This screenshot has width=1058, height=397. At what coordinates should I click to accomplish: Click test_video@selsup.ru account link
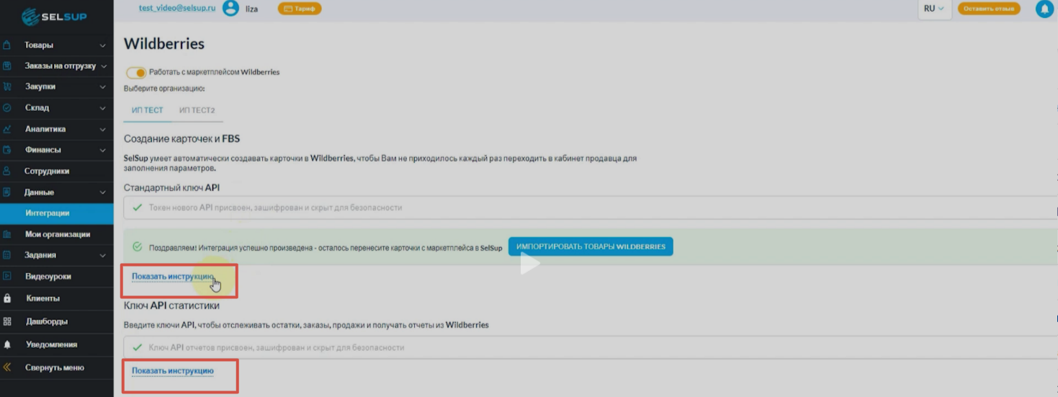pyautogui.click(x=177, y=8)
